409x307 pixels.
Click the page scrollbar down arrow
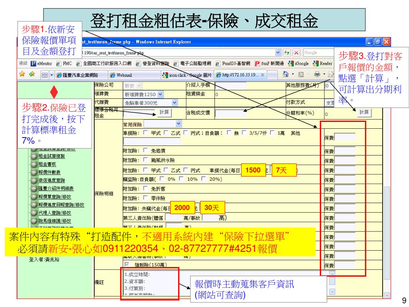[x=387, y=295]
